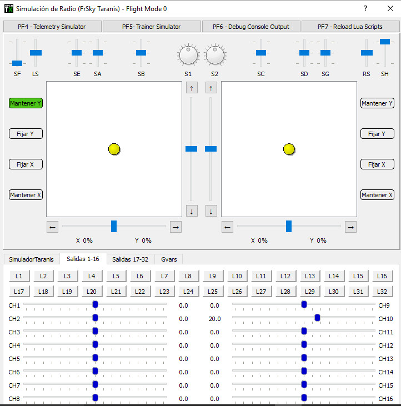401x406 pixels.
Task: Toggle logical switch L20
Action: click(92, 292)
